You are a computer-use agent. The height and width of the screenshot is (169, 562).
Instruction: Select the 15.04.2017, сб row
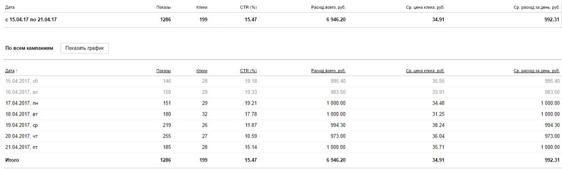coord(282,81)
